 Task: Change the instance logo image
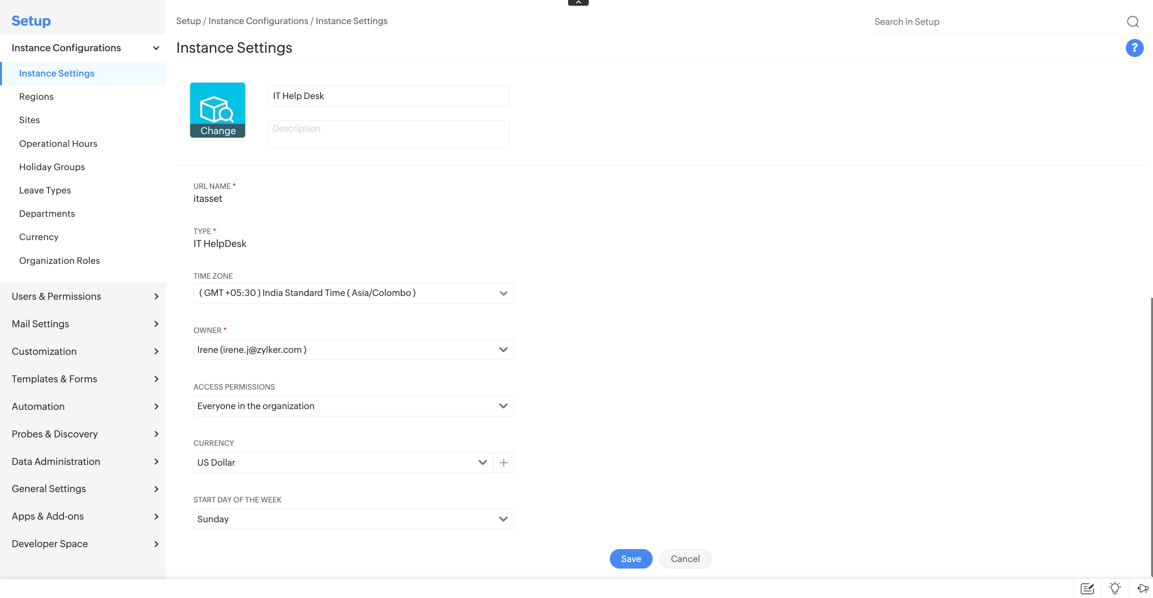pos(218,131)
